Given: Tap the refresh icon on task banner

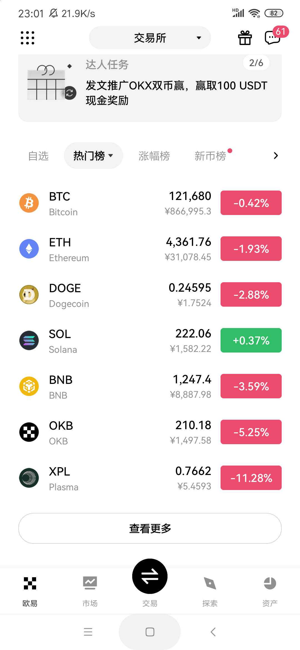Looking at the screenshot, I should point(70,93).
